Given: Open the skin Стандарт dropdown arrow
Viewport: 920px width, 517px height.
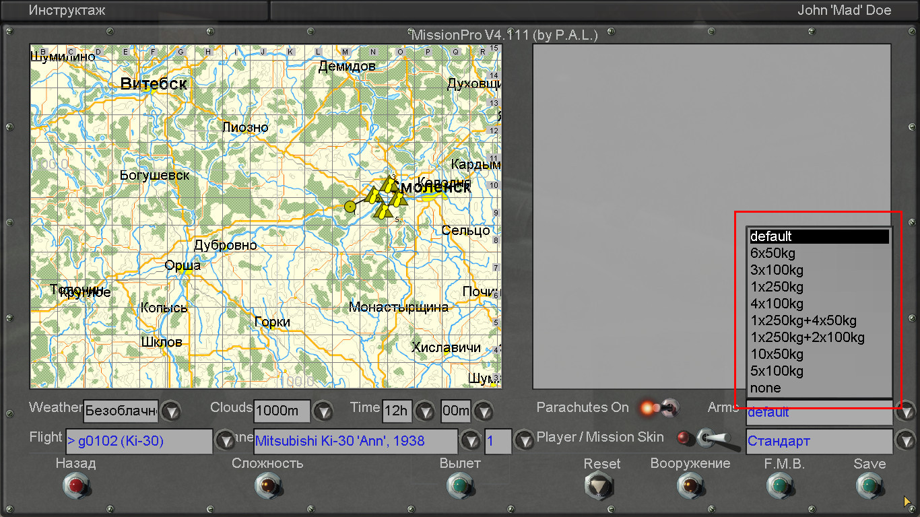Looking at the screenshot, I should pos(905,442).
